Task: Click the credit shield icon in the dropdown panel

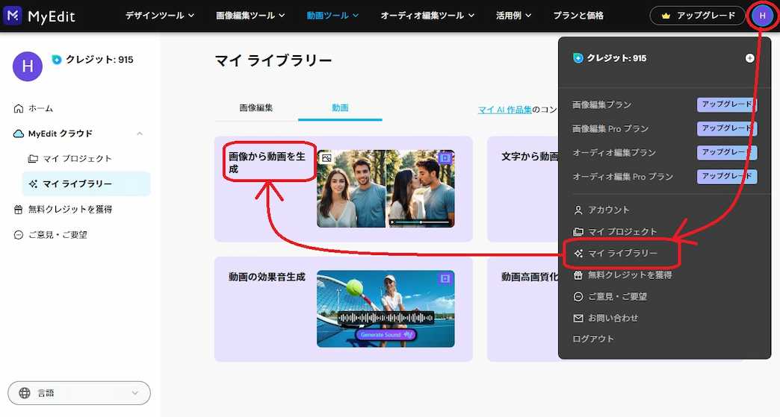Action: (x=578, y=58)
